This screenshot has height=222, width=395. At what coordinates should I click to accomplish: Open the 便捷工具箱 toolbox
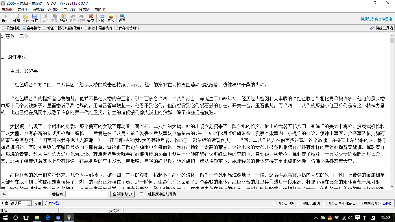[x=381, y=28]
